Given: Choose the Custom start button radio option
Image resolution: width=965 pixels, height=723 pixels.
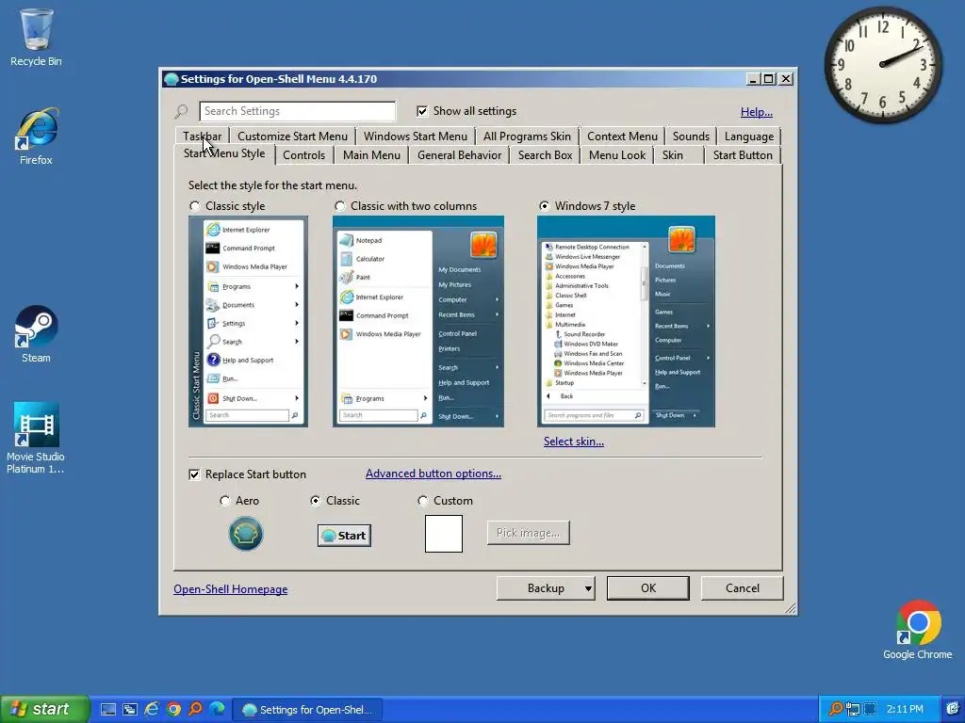Looking at the screenshot, I should pyautogui.click(x=423, y=501).
